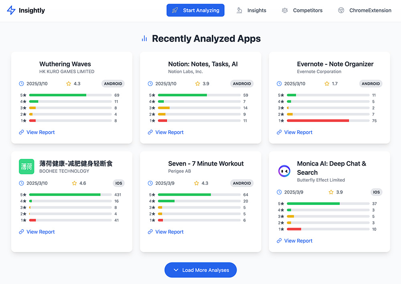View report for Wuthering Waves

pyautogui.click(x=37, y=132)
